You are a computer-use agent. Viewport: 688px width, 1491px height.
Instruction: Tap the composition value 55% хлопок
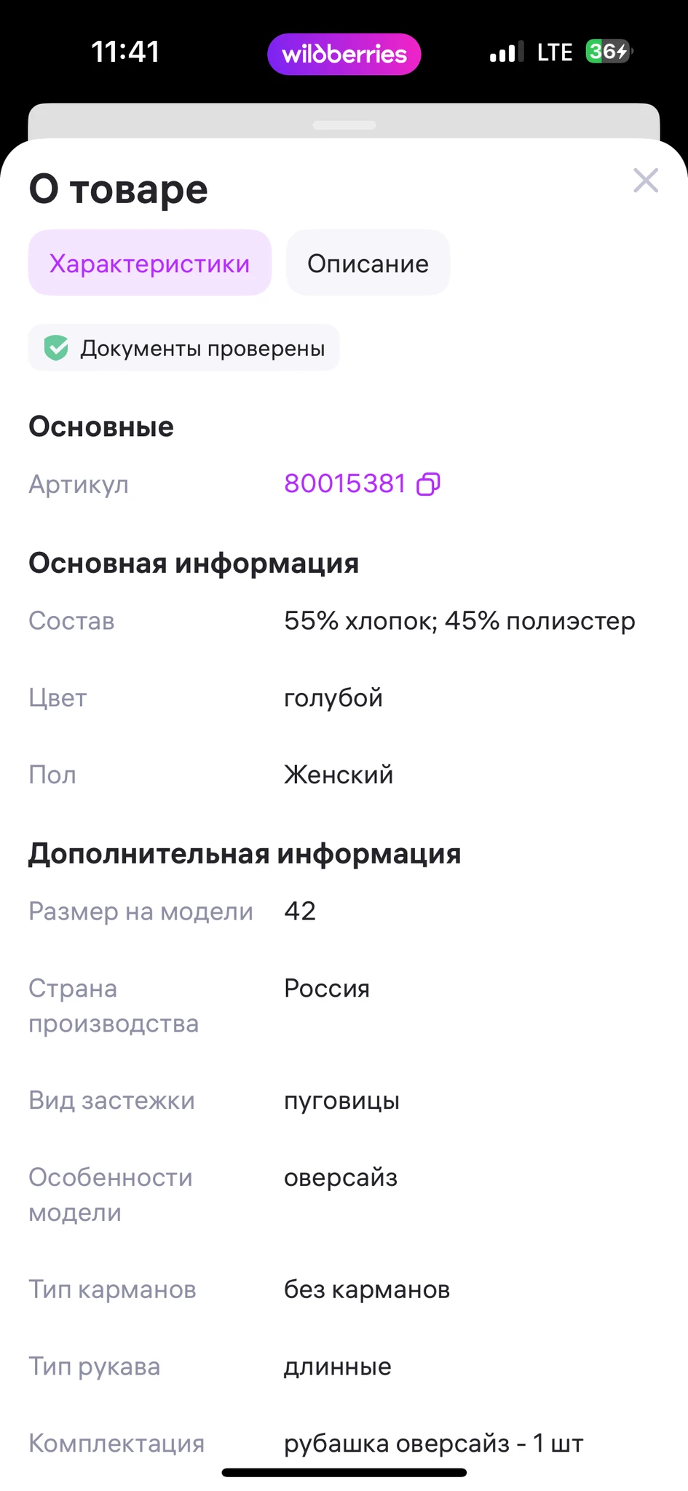coord(459,621)
